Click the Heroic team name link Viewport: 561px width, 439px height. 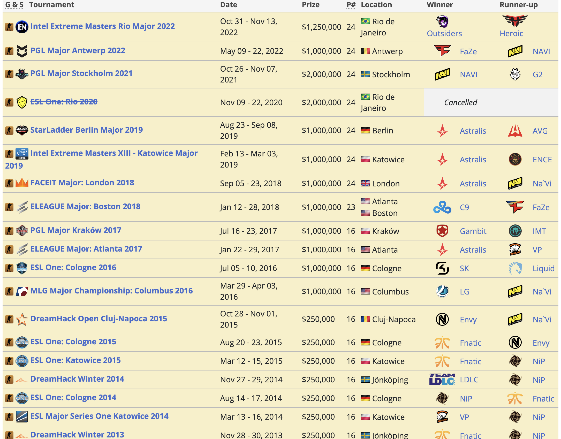coord(511,33)
